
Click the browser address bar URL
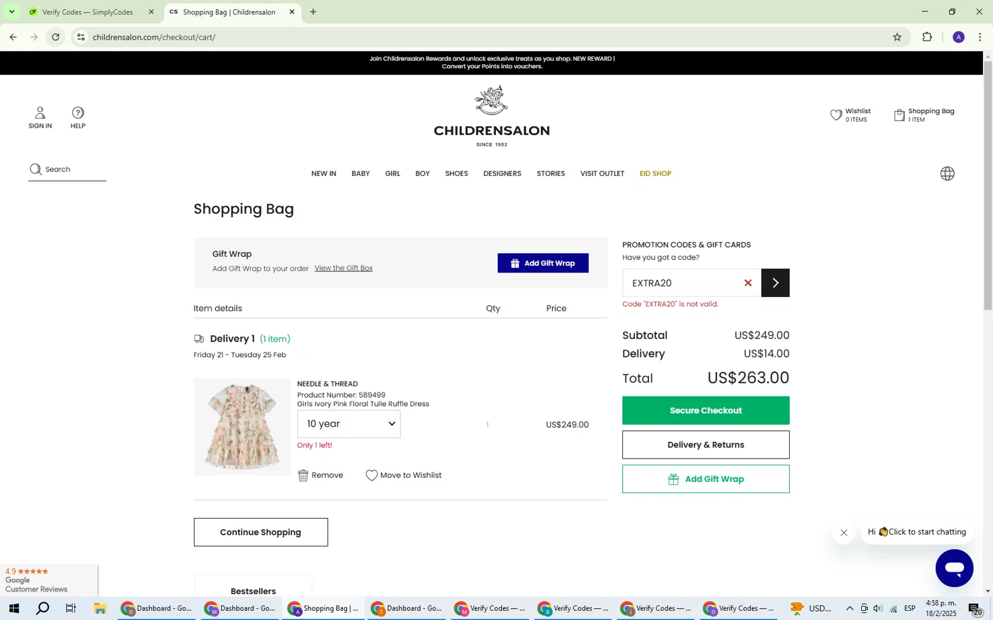coord(154,37)
